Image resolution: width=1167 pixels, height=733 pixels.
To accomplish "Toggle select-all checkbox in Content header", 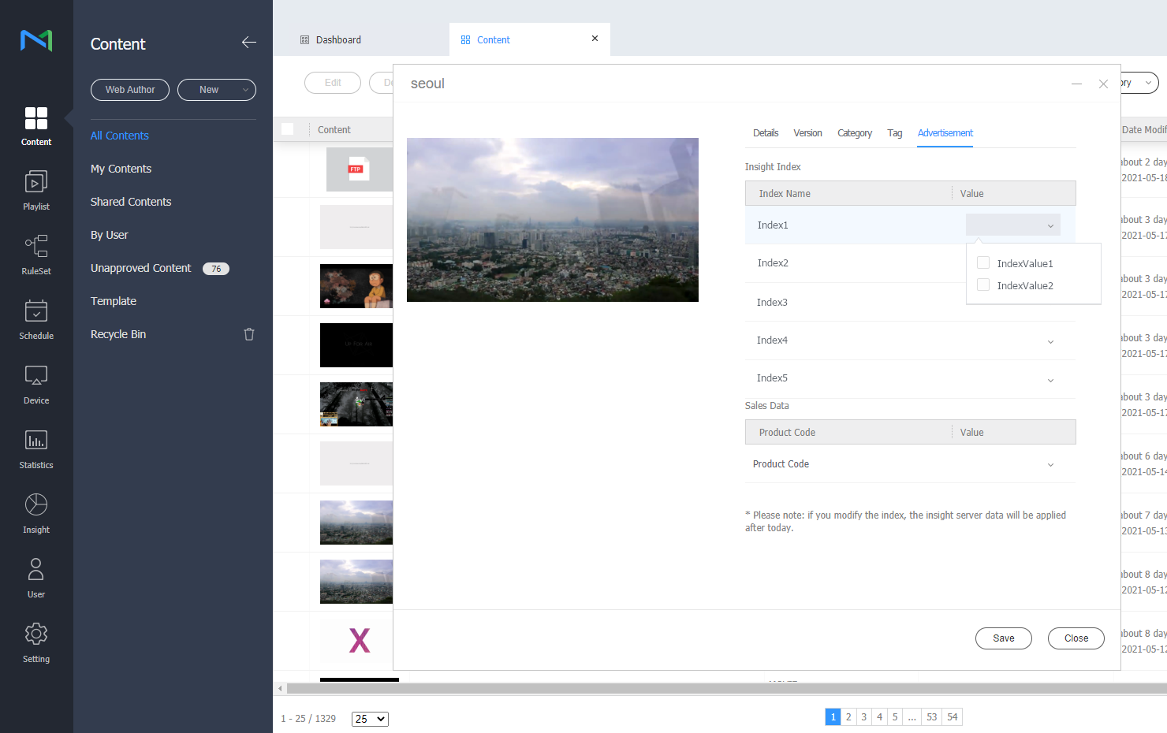I will [x=288, y=129].
